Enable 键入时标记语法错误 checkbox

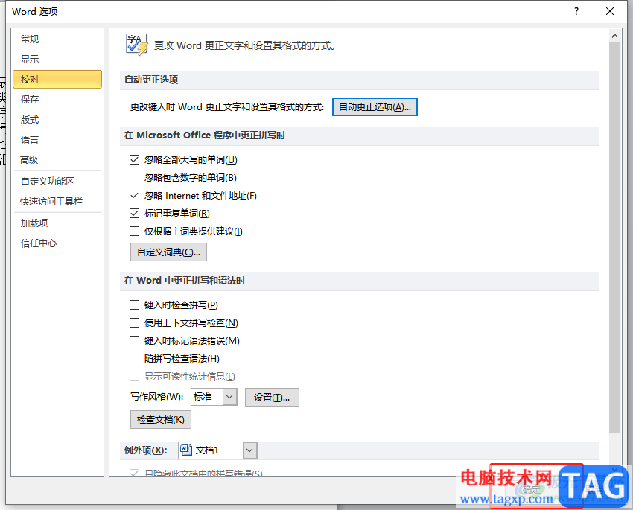(x=135, y=341)
